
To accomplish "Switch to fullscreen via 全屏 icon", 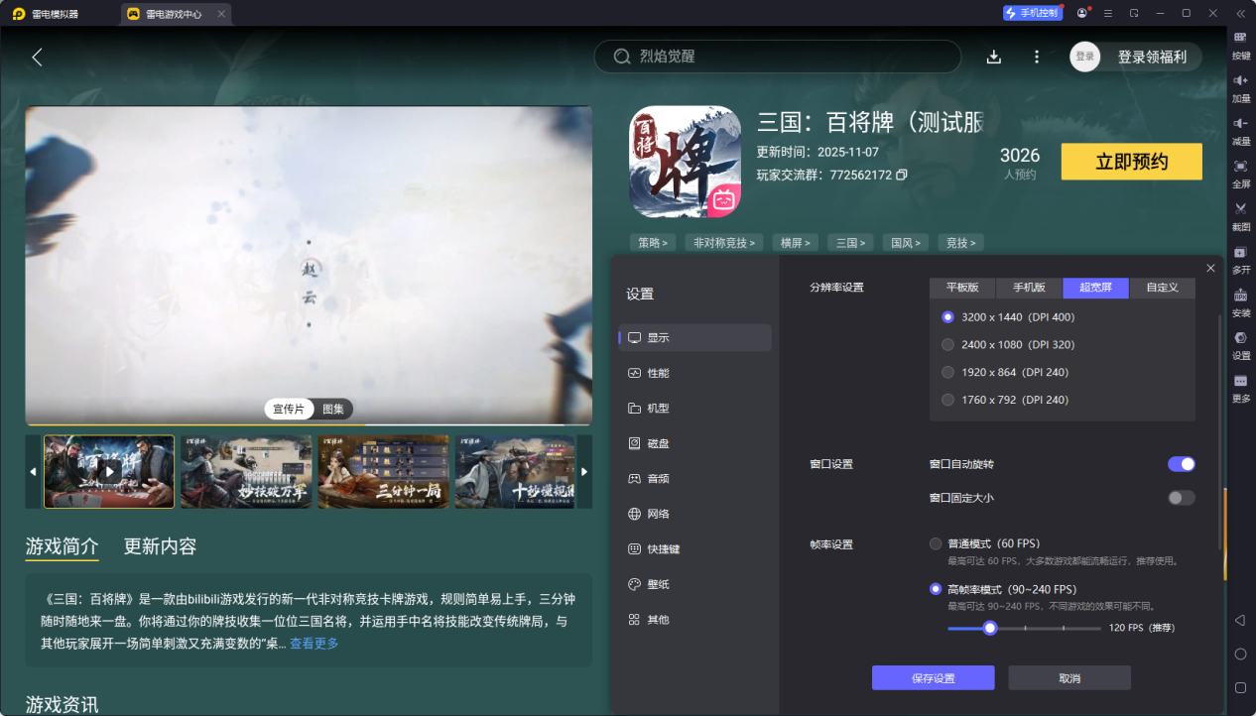I will tap(1241, 169).
